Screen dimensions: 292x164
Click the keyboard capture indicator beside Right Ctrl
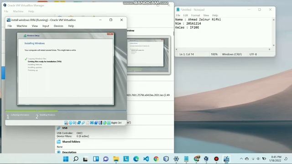pyautogui.click(x=109, y=123)
